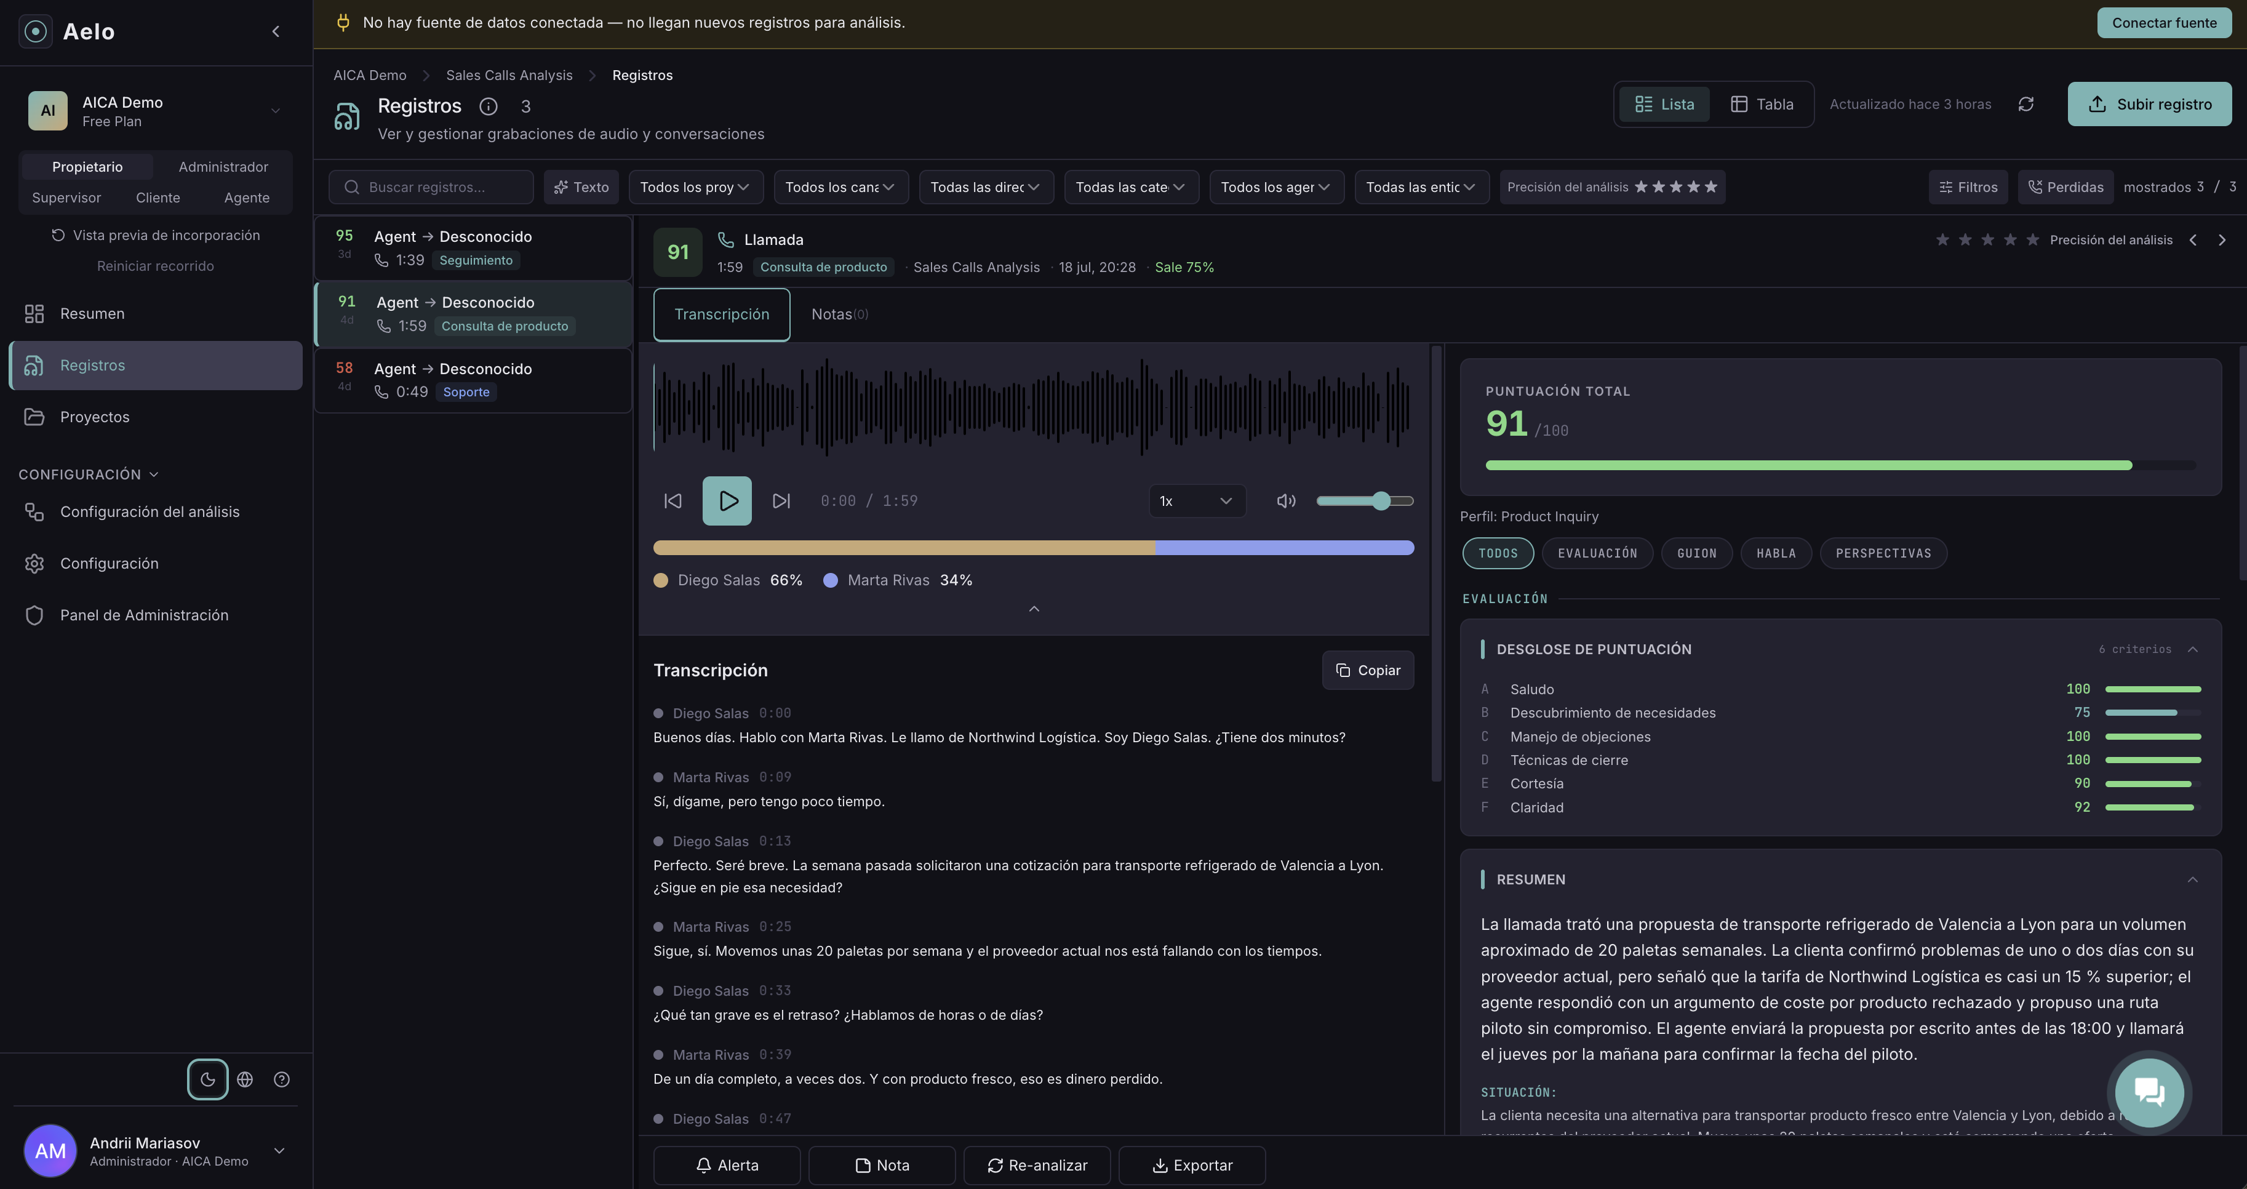2247x1189 pixels.
Task: Mute audio using the speaker icon
Action: click(x=1286, y=501)
